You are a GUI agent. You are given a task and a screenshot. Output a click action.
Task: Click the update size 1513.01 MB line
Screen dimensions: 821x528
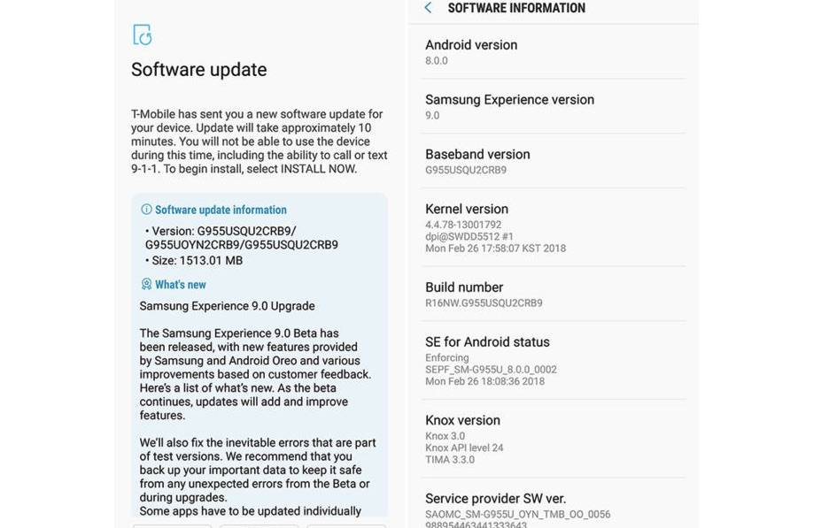(x=194, y=260)
